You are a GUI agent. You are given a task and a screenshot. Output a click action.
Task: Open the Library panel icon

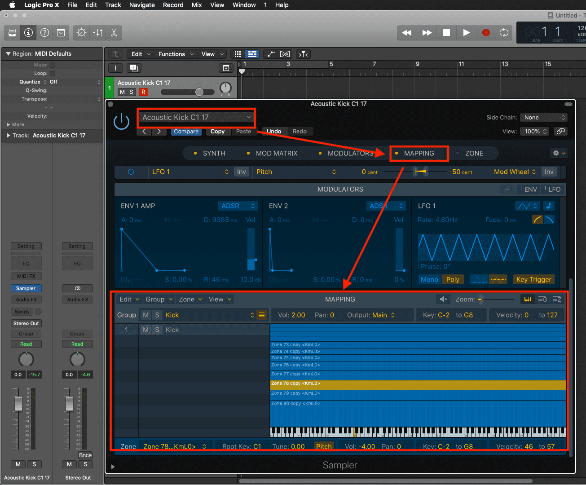tap(13, 33)
